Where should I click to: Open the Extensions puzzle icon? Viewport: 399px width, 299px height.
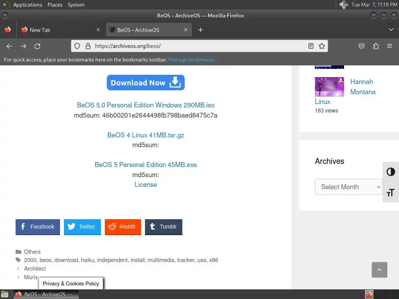[x=376, y=46]
